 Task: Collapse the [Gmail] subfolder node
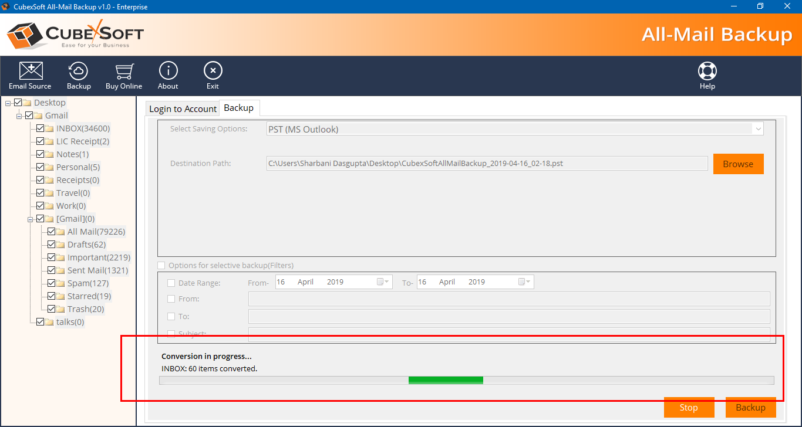[x=30, y=219]
